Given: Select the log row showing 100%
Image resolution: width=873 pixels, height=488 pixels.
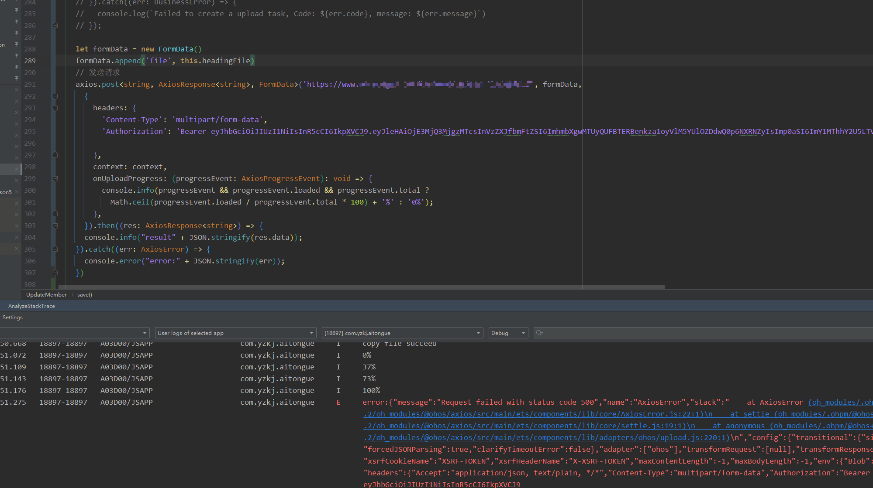Looking at the screenshot, I should [436, 390].
